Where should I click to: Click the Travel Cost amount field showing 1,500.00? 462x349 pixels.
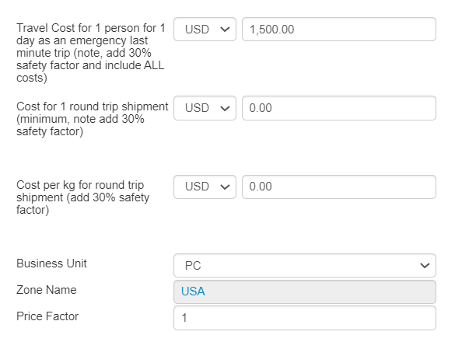[x=339, y=30]
